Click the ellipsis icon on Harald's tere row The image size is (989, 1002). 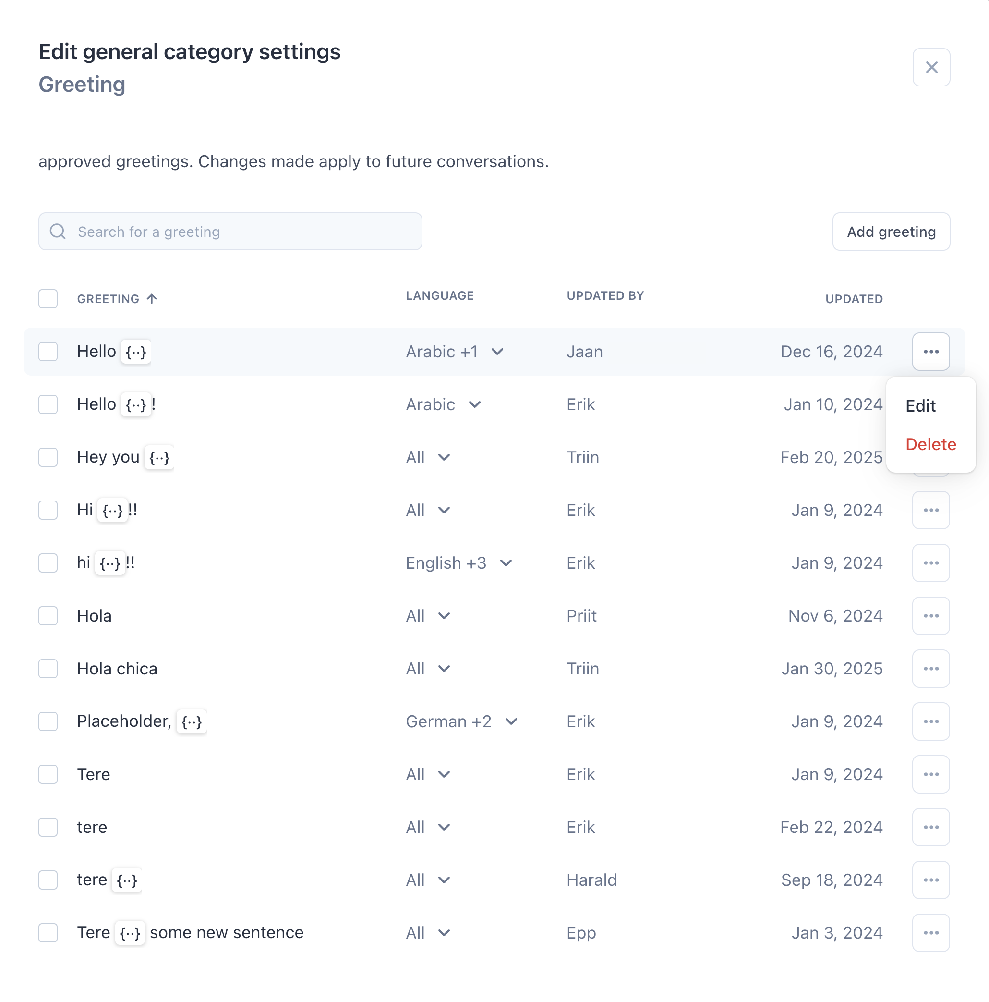click(931, 880)
